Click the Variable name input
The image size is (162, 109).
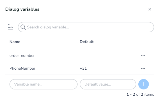44,84
